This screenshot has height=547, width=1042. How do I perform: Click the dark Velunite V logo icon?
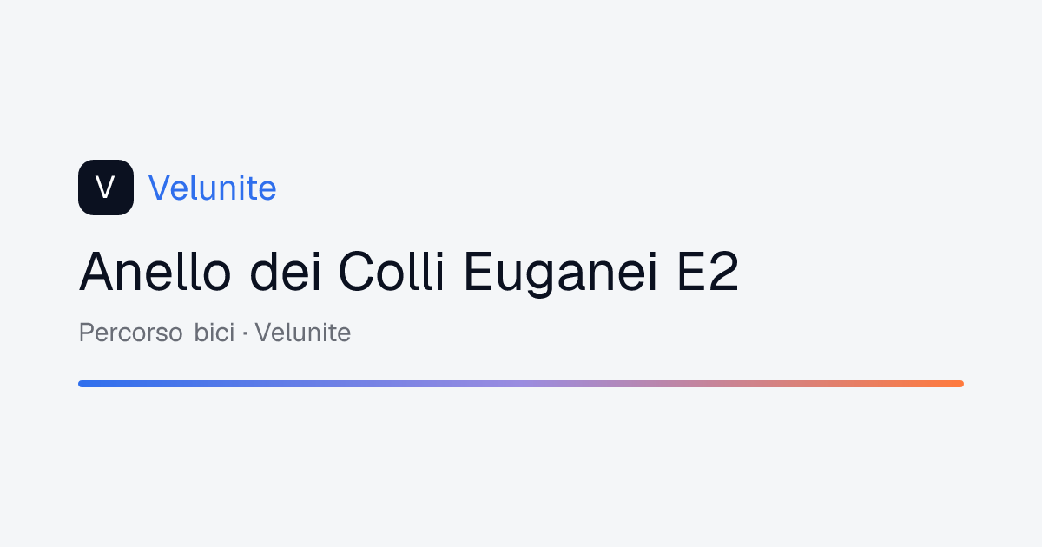(106, 188)
